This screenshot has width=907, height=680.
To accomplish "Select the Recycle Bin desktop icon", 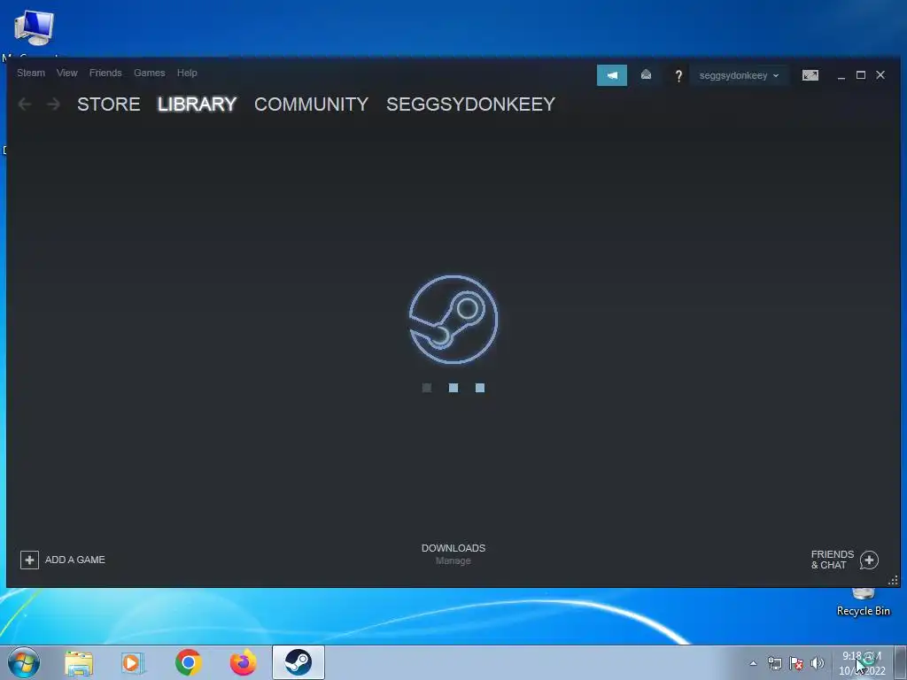I will click(863, 602).
